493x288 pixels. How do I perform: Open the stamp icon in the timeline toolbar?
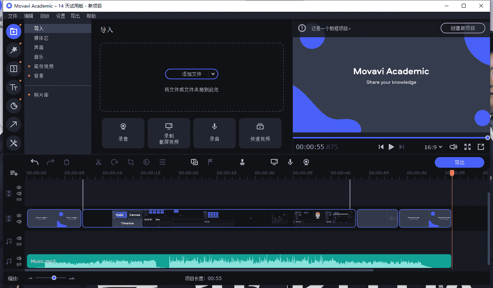click(242, 162)
